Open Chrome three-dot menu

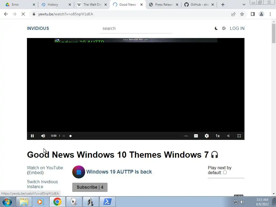[x=270, y=14]
